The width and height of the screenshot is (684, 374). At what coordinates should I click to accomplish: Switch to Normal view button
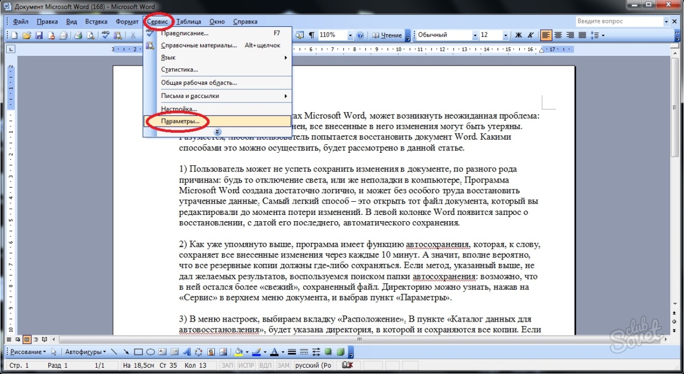9,339
